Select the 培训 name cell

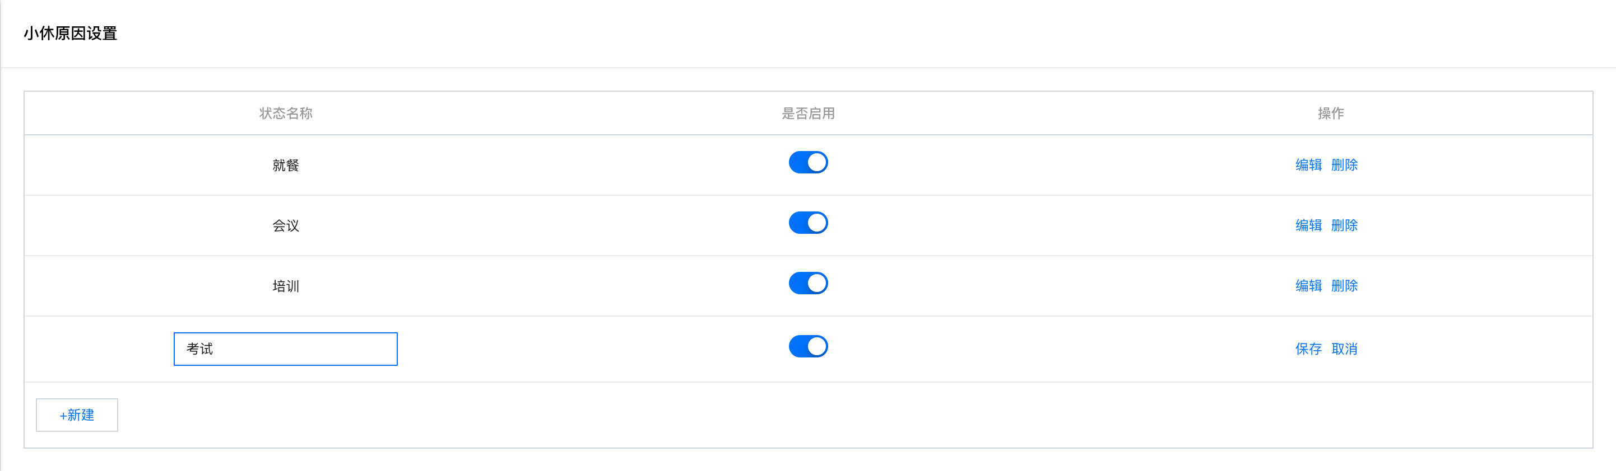pyautogui.click(x=285, y=286)
